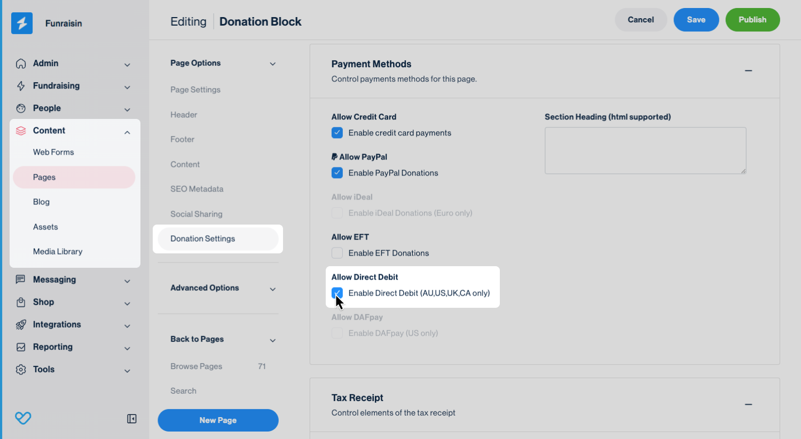Click the Shop bag icon

pos(21,302)
